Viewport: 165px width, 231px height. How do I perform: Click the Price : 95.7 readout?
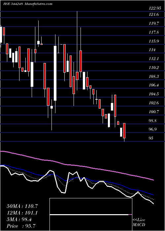click(x=21, y=226)
